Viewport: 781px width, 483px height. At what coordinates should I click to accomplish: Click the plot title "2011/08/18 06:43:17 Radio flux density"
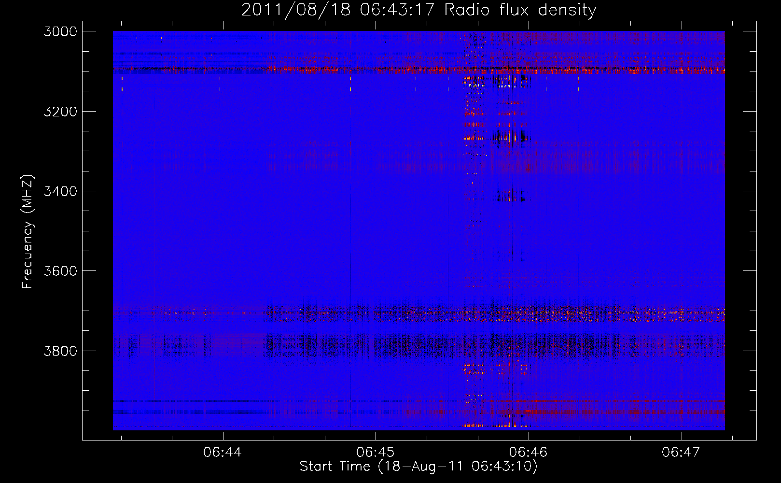coord(418,10)
